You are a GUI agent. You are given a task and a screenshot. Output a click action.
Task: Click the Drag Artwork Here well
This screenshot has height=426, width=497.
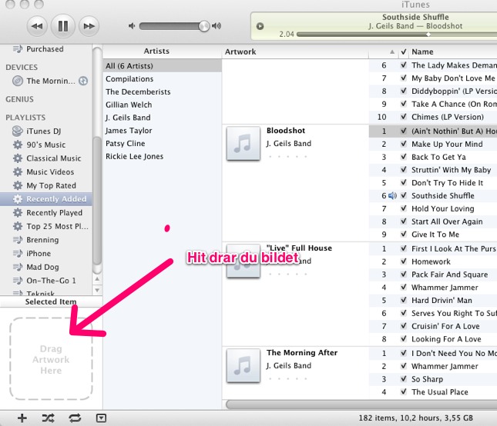[51, 358]
